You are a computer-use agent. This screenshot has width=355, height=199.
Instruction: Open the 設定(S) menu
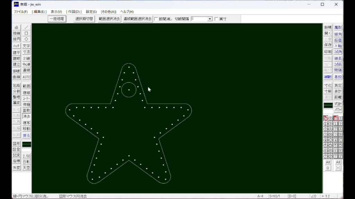pos(91,12)
